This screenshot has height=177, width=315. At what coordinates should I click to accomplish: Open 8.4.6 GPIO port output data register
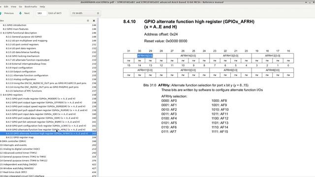pos(42,118)
